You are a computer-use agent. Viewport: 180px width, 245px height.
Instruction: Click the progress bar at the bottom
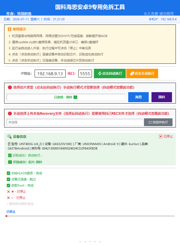(90, 216)
